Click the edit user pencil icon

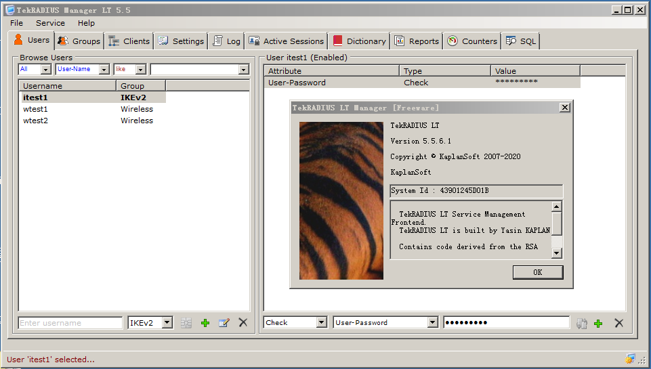point(224,323)
